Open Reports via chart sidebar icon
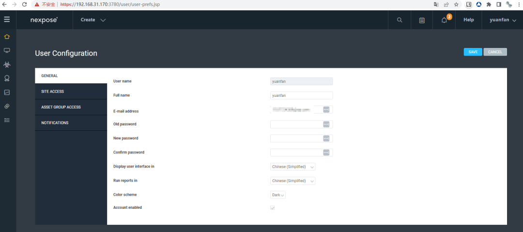Screen dimensions: 523x232 [7, 93]
